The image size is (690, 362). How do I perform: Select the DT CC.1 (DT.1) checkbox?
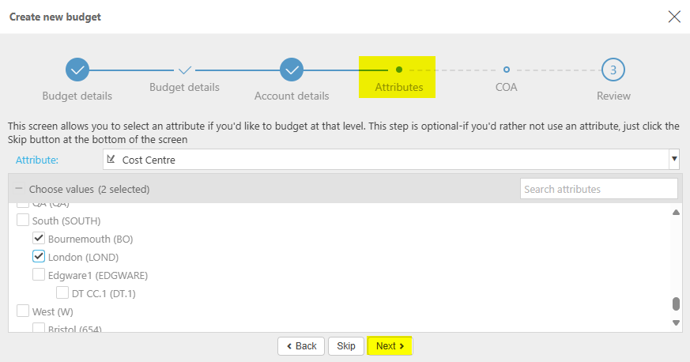[62, 293]
